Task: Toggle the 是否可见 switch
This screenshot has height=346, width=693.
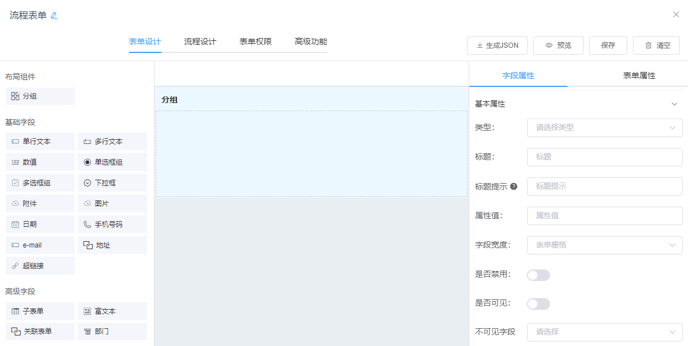Action: pos(538,304)
